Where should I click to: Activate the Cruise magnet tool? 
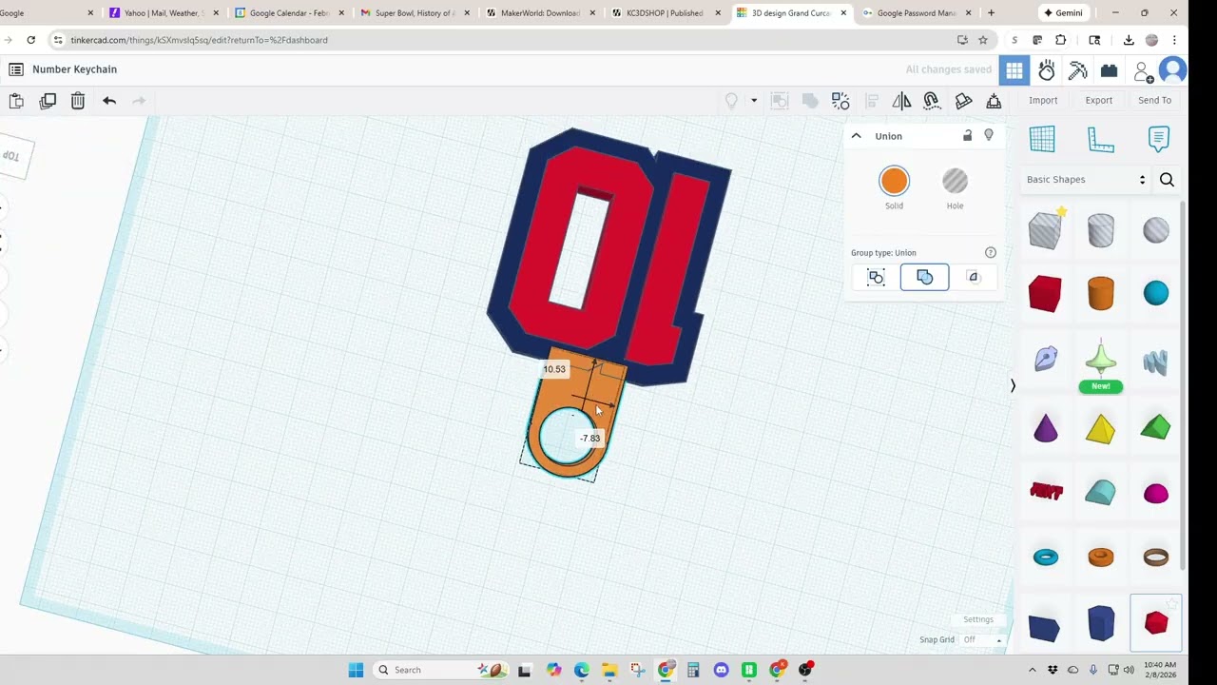pos(932,101)
